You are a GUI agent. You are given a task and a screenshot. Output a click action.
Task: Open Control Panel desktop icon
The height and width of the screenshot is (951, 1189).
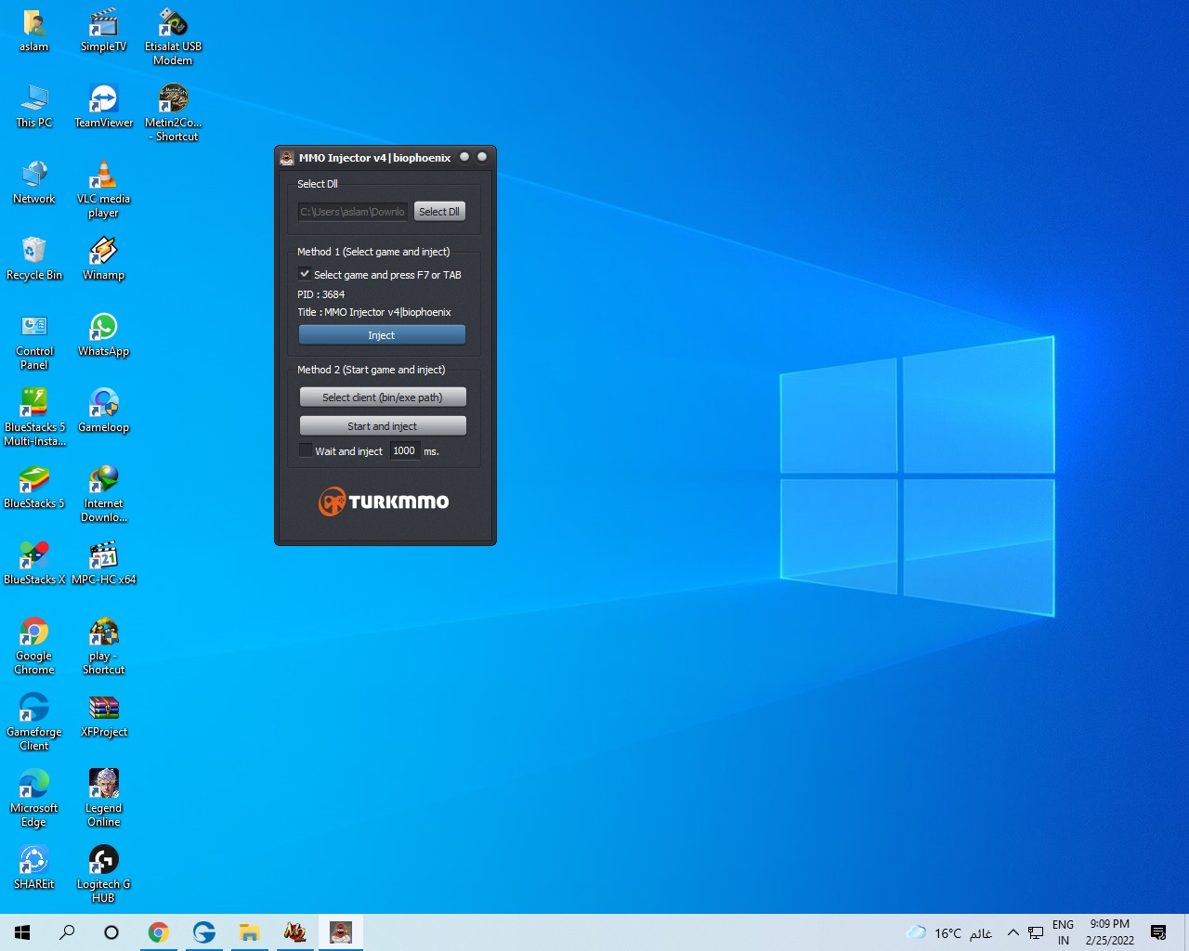[34, 342]
